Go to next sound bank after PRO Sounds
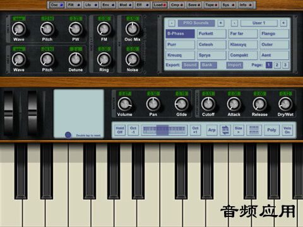303x227 pixels. pyautogui.click(x=221, y=23)
